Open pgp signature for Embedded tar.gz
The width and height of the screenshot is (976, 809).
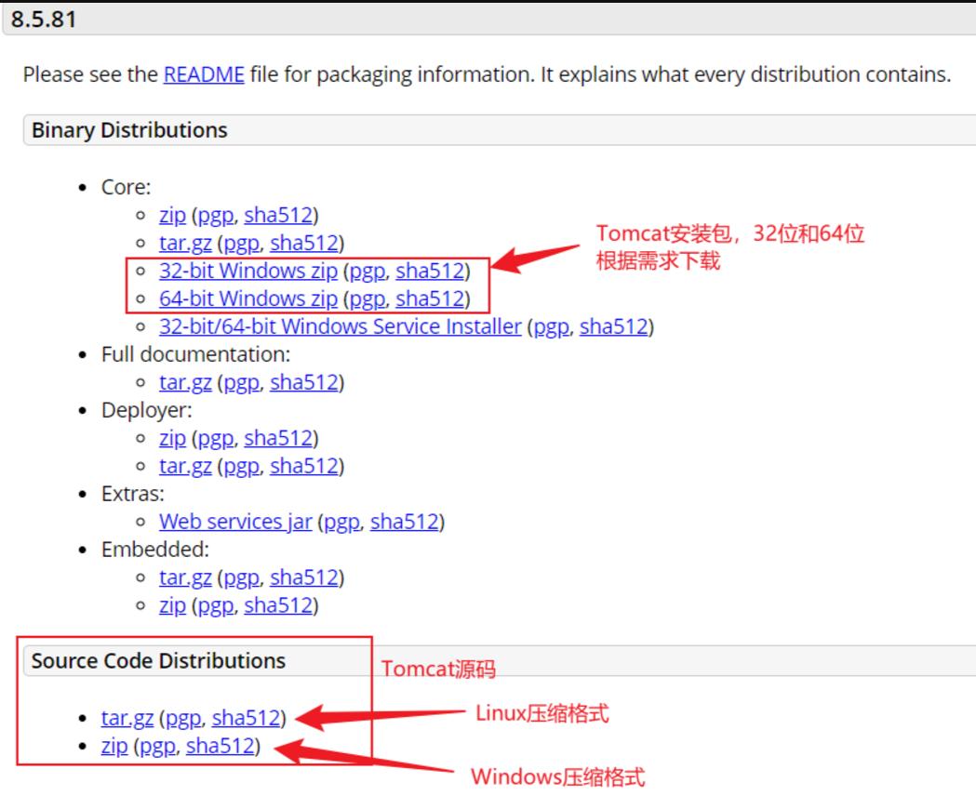tap(242, 578)
